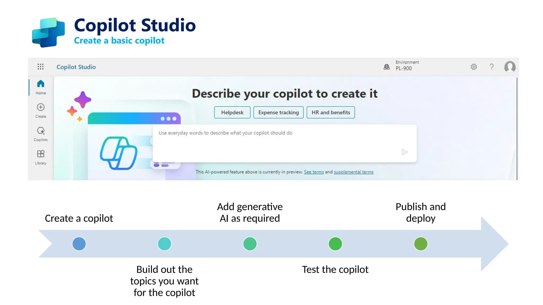Click the 'Create a basic copilot' subtitle
This screenshot has height=305, width=543.
click(x=119, y=41)
